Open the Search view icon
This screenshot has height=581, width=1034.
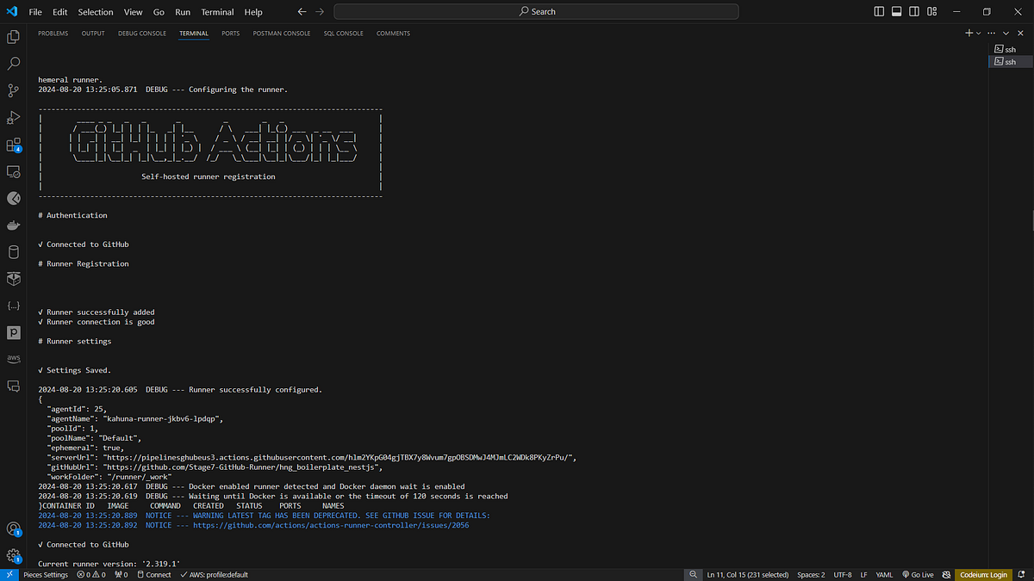coord(13,64)
